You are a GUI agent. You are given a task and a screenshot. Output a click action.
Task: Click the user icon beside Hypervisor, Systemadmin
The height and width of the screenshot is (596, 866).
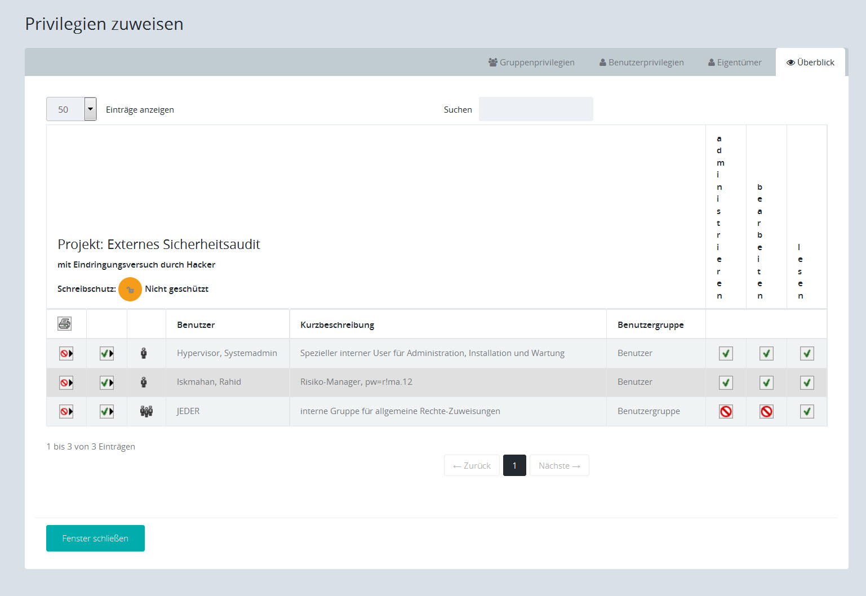[144, 353]
